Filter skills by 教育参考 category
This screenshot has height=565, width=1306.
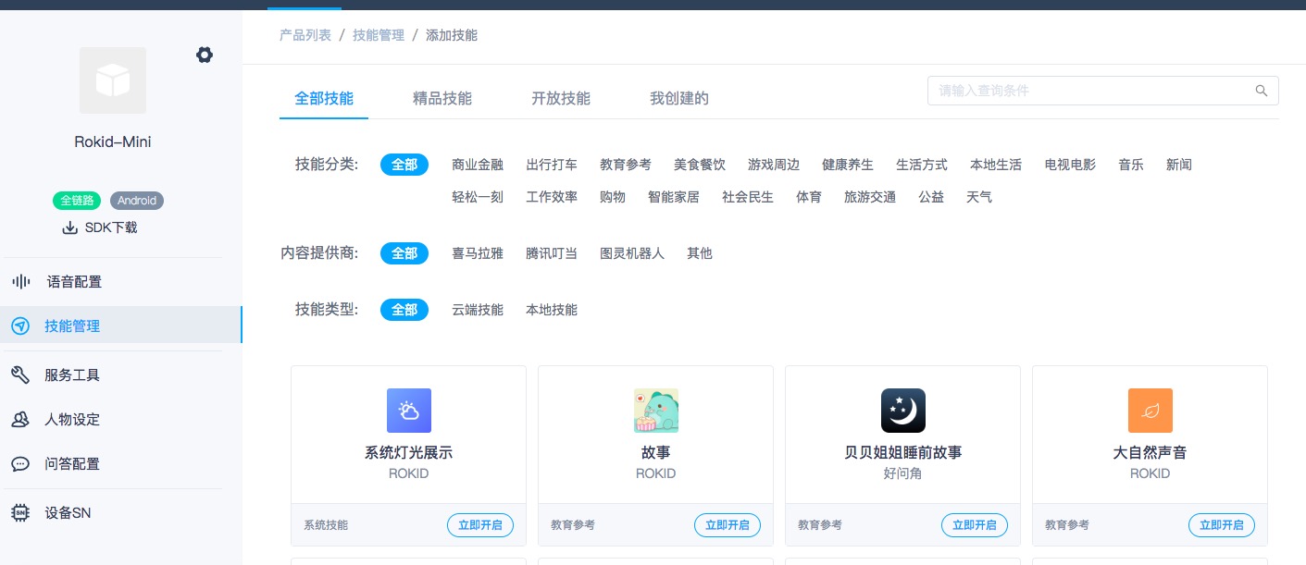click(x=626, y=165)
